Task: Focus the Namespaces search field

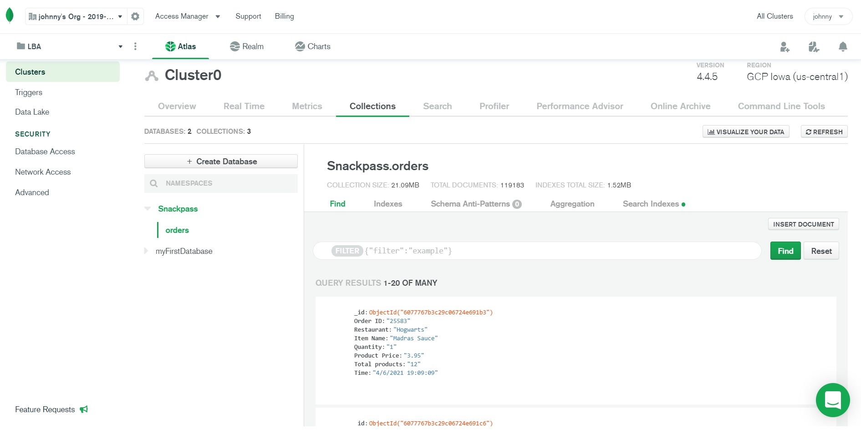Action: [221, 183]
